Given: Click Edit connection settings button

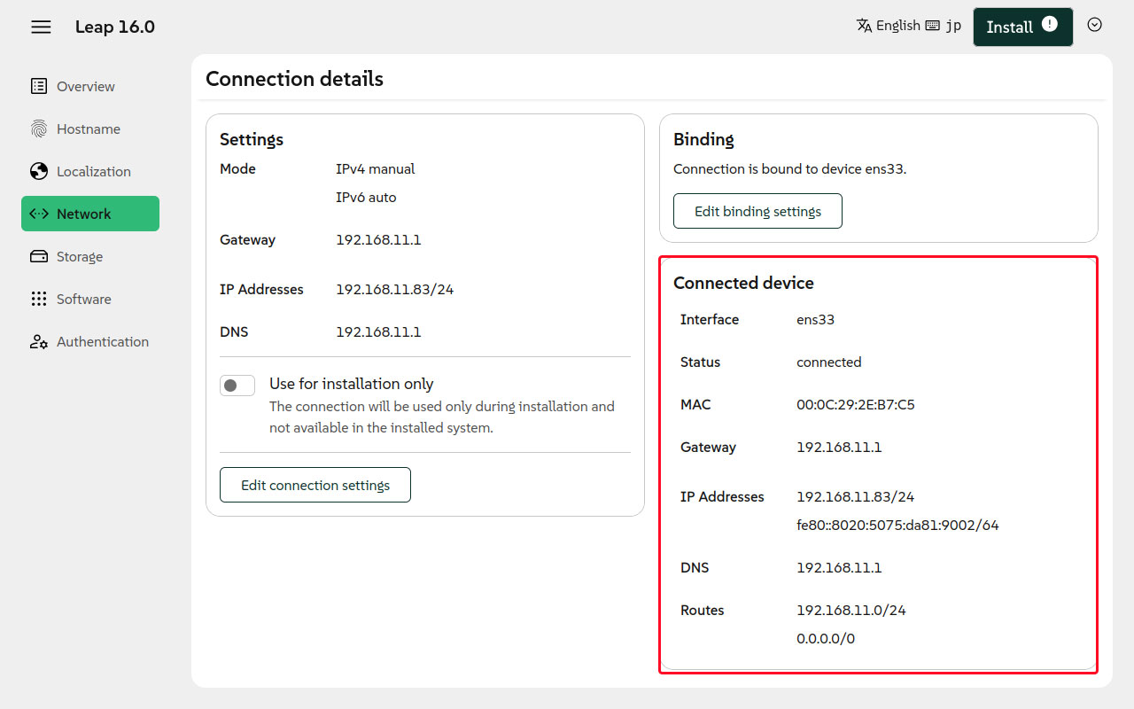Looking at the screenshot, I should click(315, 485).
